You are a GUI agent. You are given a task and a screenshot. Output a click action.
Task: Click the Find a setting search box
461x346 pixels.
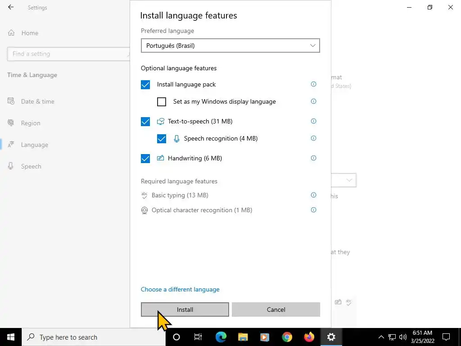(x=68, y=54)
